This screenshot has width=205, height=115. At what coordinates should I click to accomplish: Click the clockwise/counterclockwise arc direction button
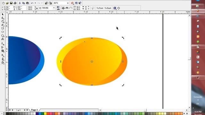(x=93, y=8)
